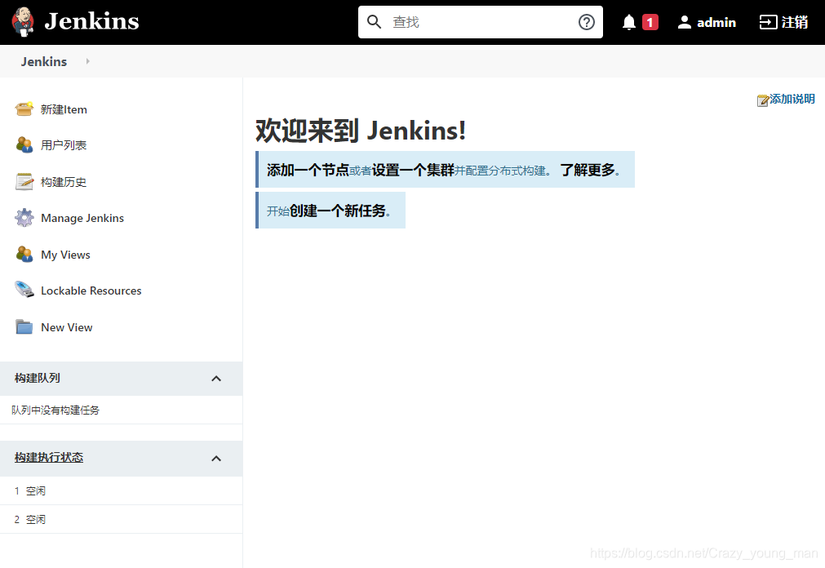Click the red notification count badge
Screen dimensions: 825x568
pos(650,22)
